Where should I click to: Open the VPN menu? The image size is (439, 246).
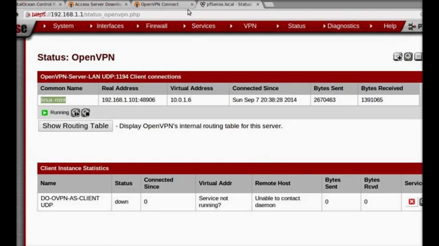tap(250, 26)
